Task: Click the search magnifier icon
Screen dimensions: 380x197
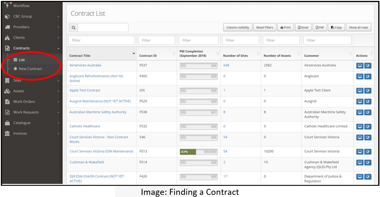Action: 73,27
